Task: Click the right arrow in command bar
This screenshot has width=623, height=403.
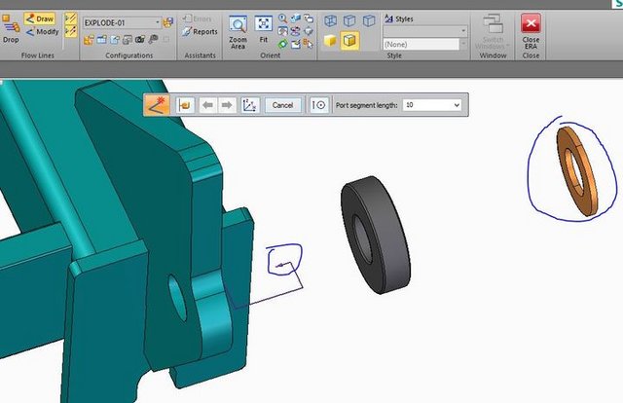Action: click(227, 105)
